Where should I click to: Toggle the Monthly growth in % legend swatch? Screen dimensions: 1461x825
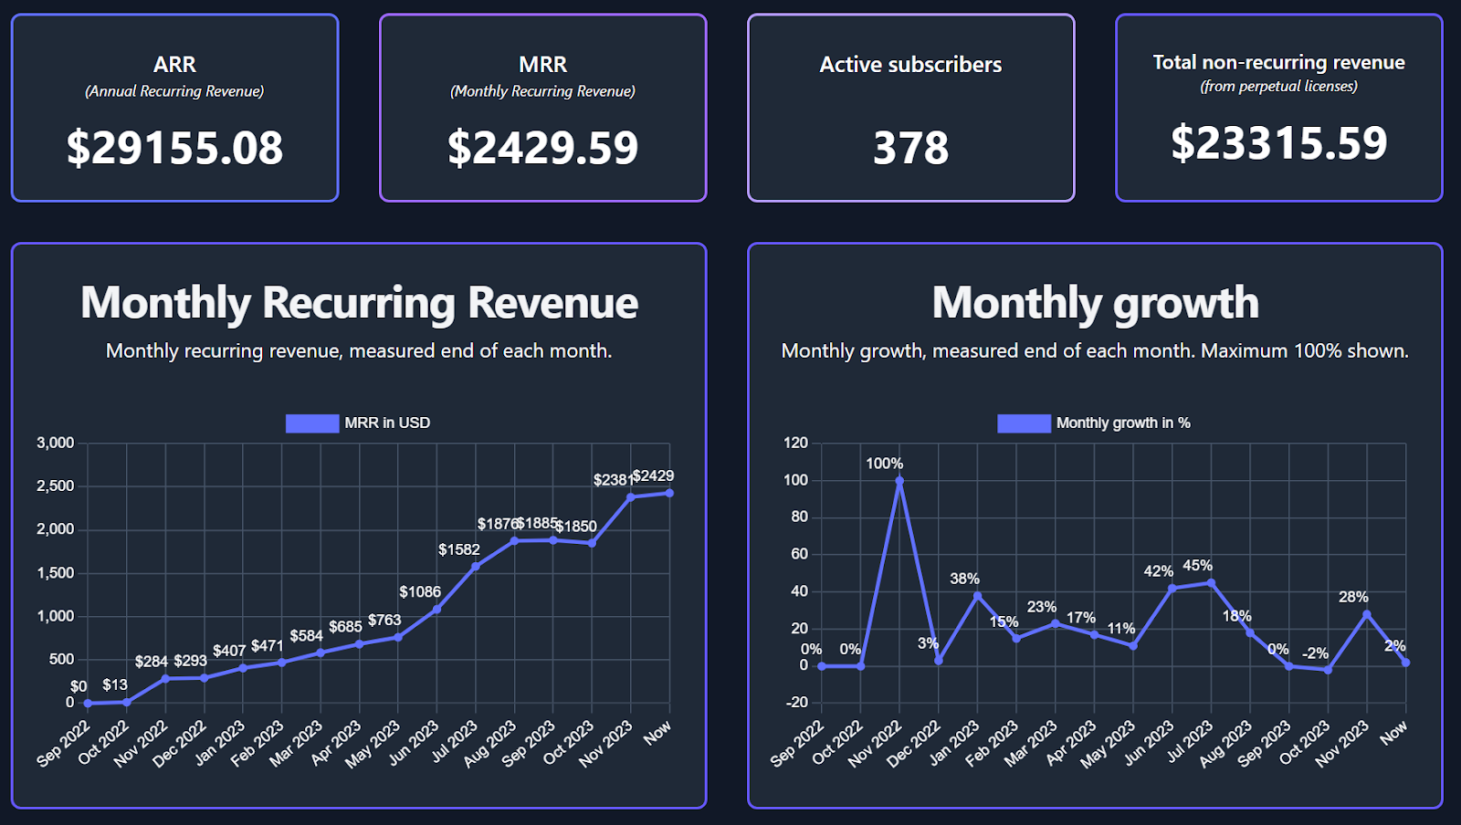tap(1024, 423)
